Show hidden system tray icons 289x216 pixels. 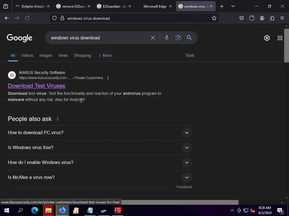[x=232, y=210]
